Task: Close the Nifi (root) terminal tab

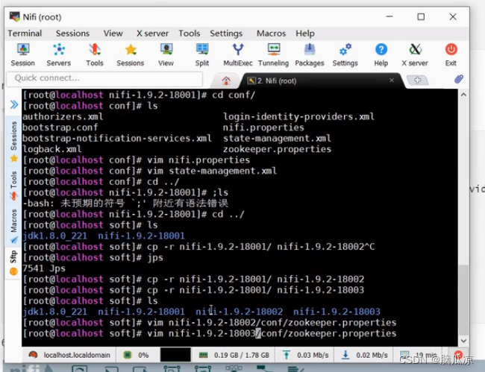Action: (x=392, y=81)
